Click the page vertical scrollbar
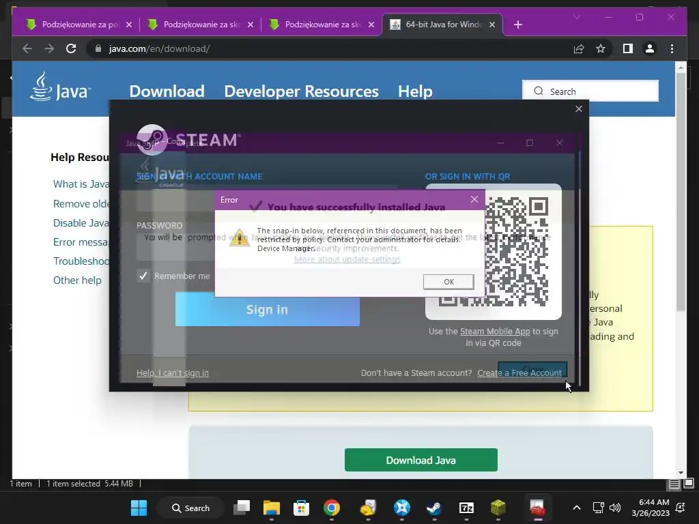This screenshot has width=699, height=524. pyautogui.click(x=681, y=192)
